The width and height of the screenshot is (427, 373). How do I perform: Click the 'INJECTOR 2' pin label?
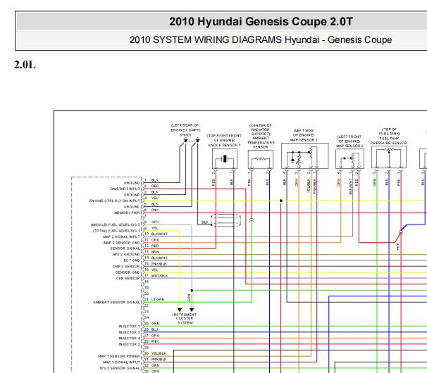130,344
